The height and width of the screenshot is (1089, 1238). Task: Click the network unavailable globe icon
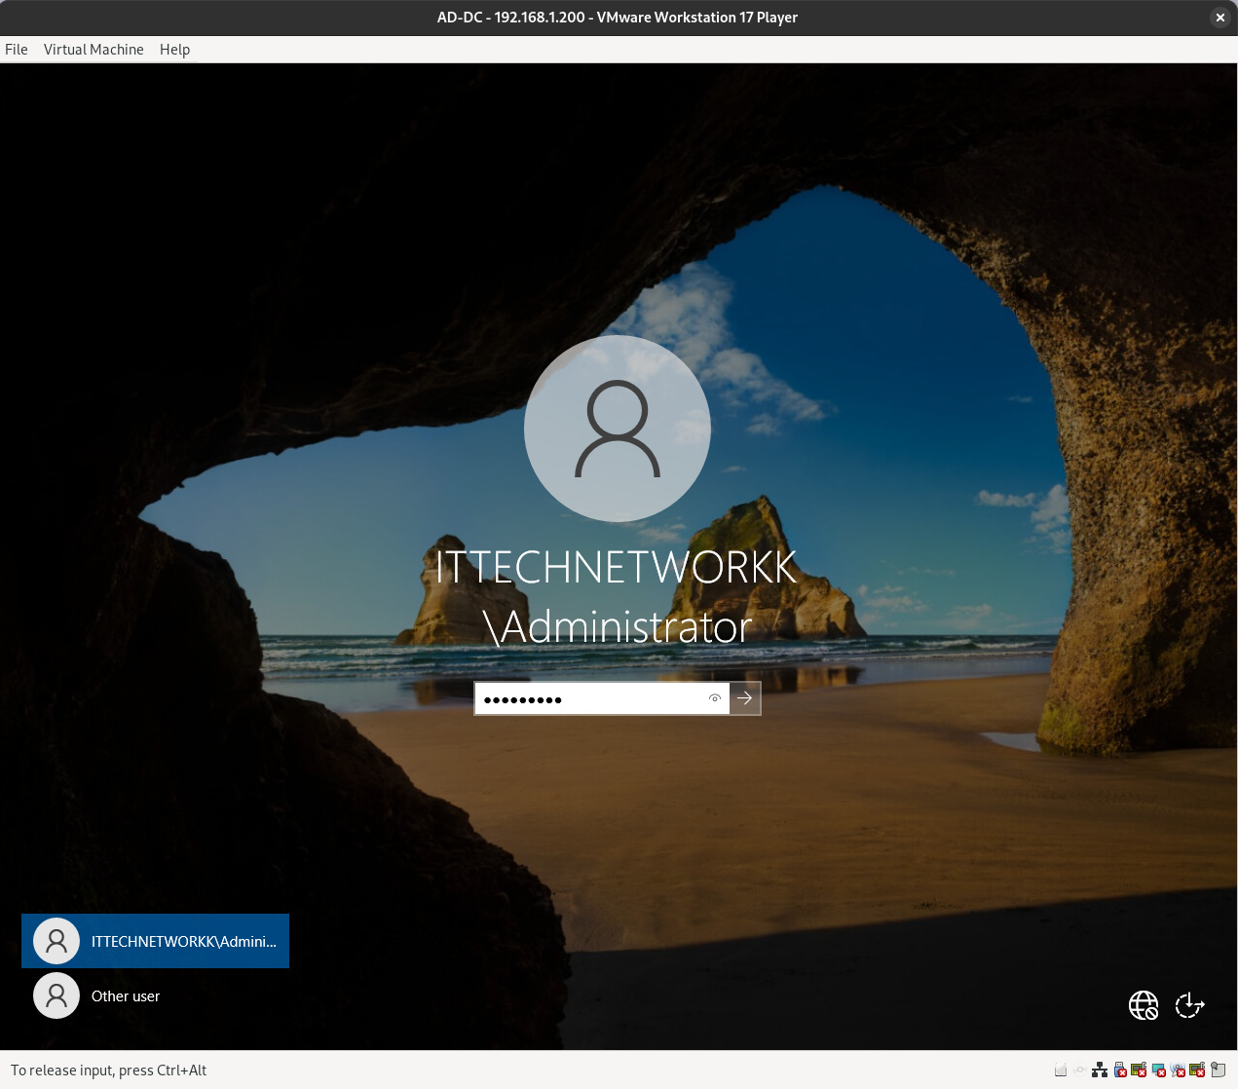coord(1143,1005)
